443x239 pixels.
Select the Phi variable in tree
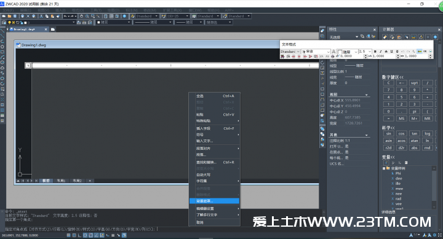click(398, 173)
